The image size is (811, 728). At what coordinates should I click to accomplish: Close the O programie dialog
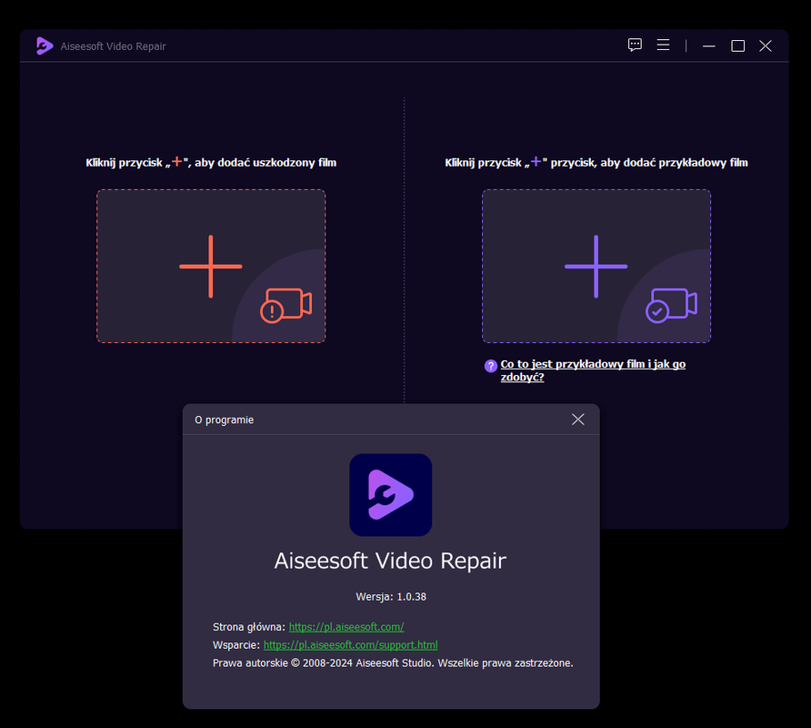coord(577,420)
